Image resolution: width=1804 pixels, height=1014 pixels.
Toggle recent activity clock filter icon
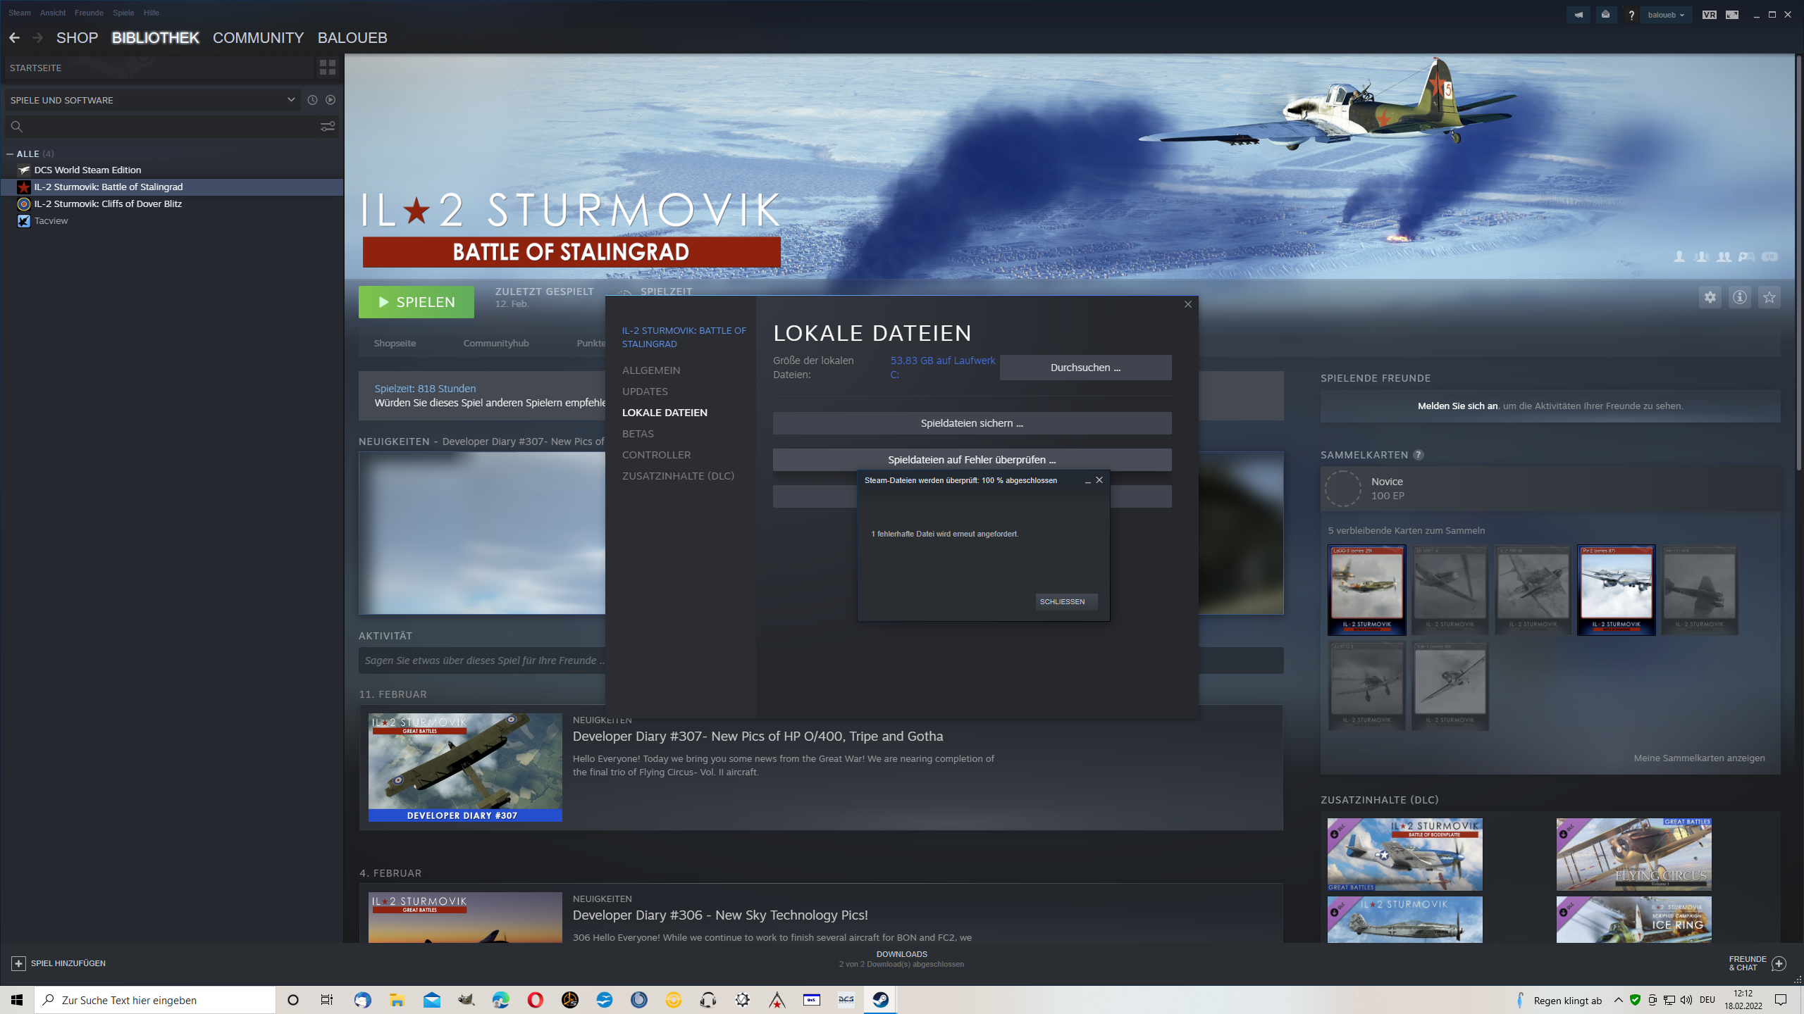coord(312,100)
